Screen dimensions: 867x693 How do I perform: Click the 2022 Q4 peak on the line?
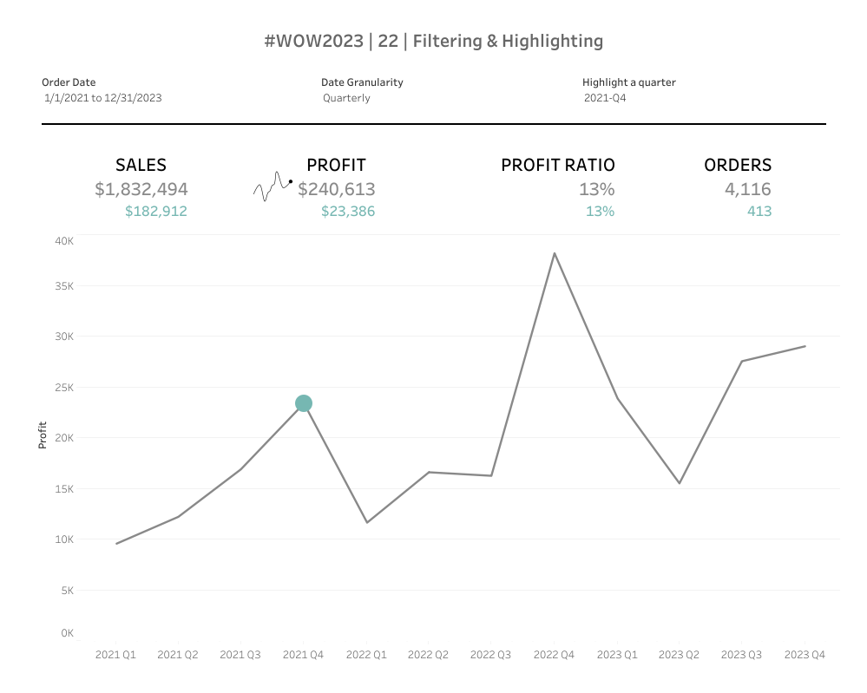click(555, 253)
